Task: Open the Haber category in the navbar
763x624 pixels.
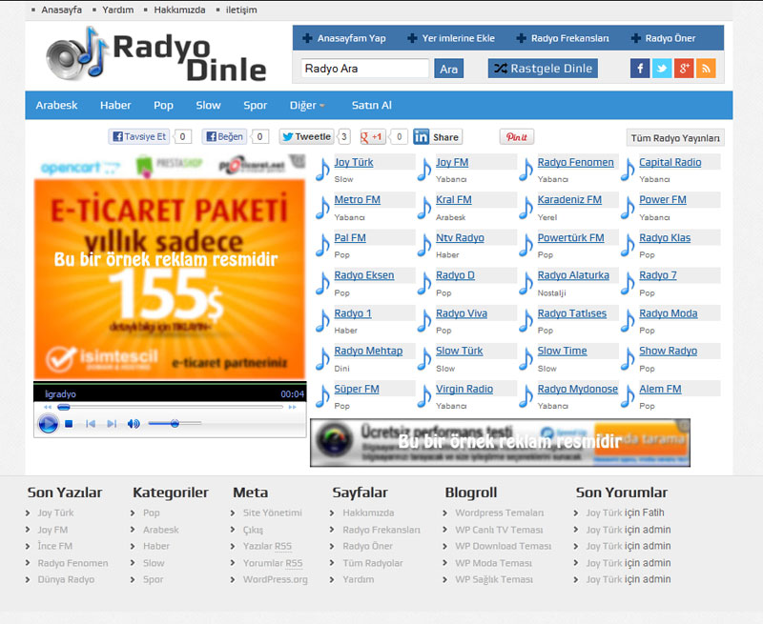Action: point(115,106)
